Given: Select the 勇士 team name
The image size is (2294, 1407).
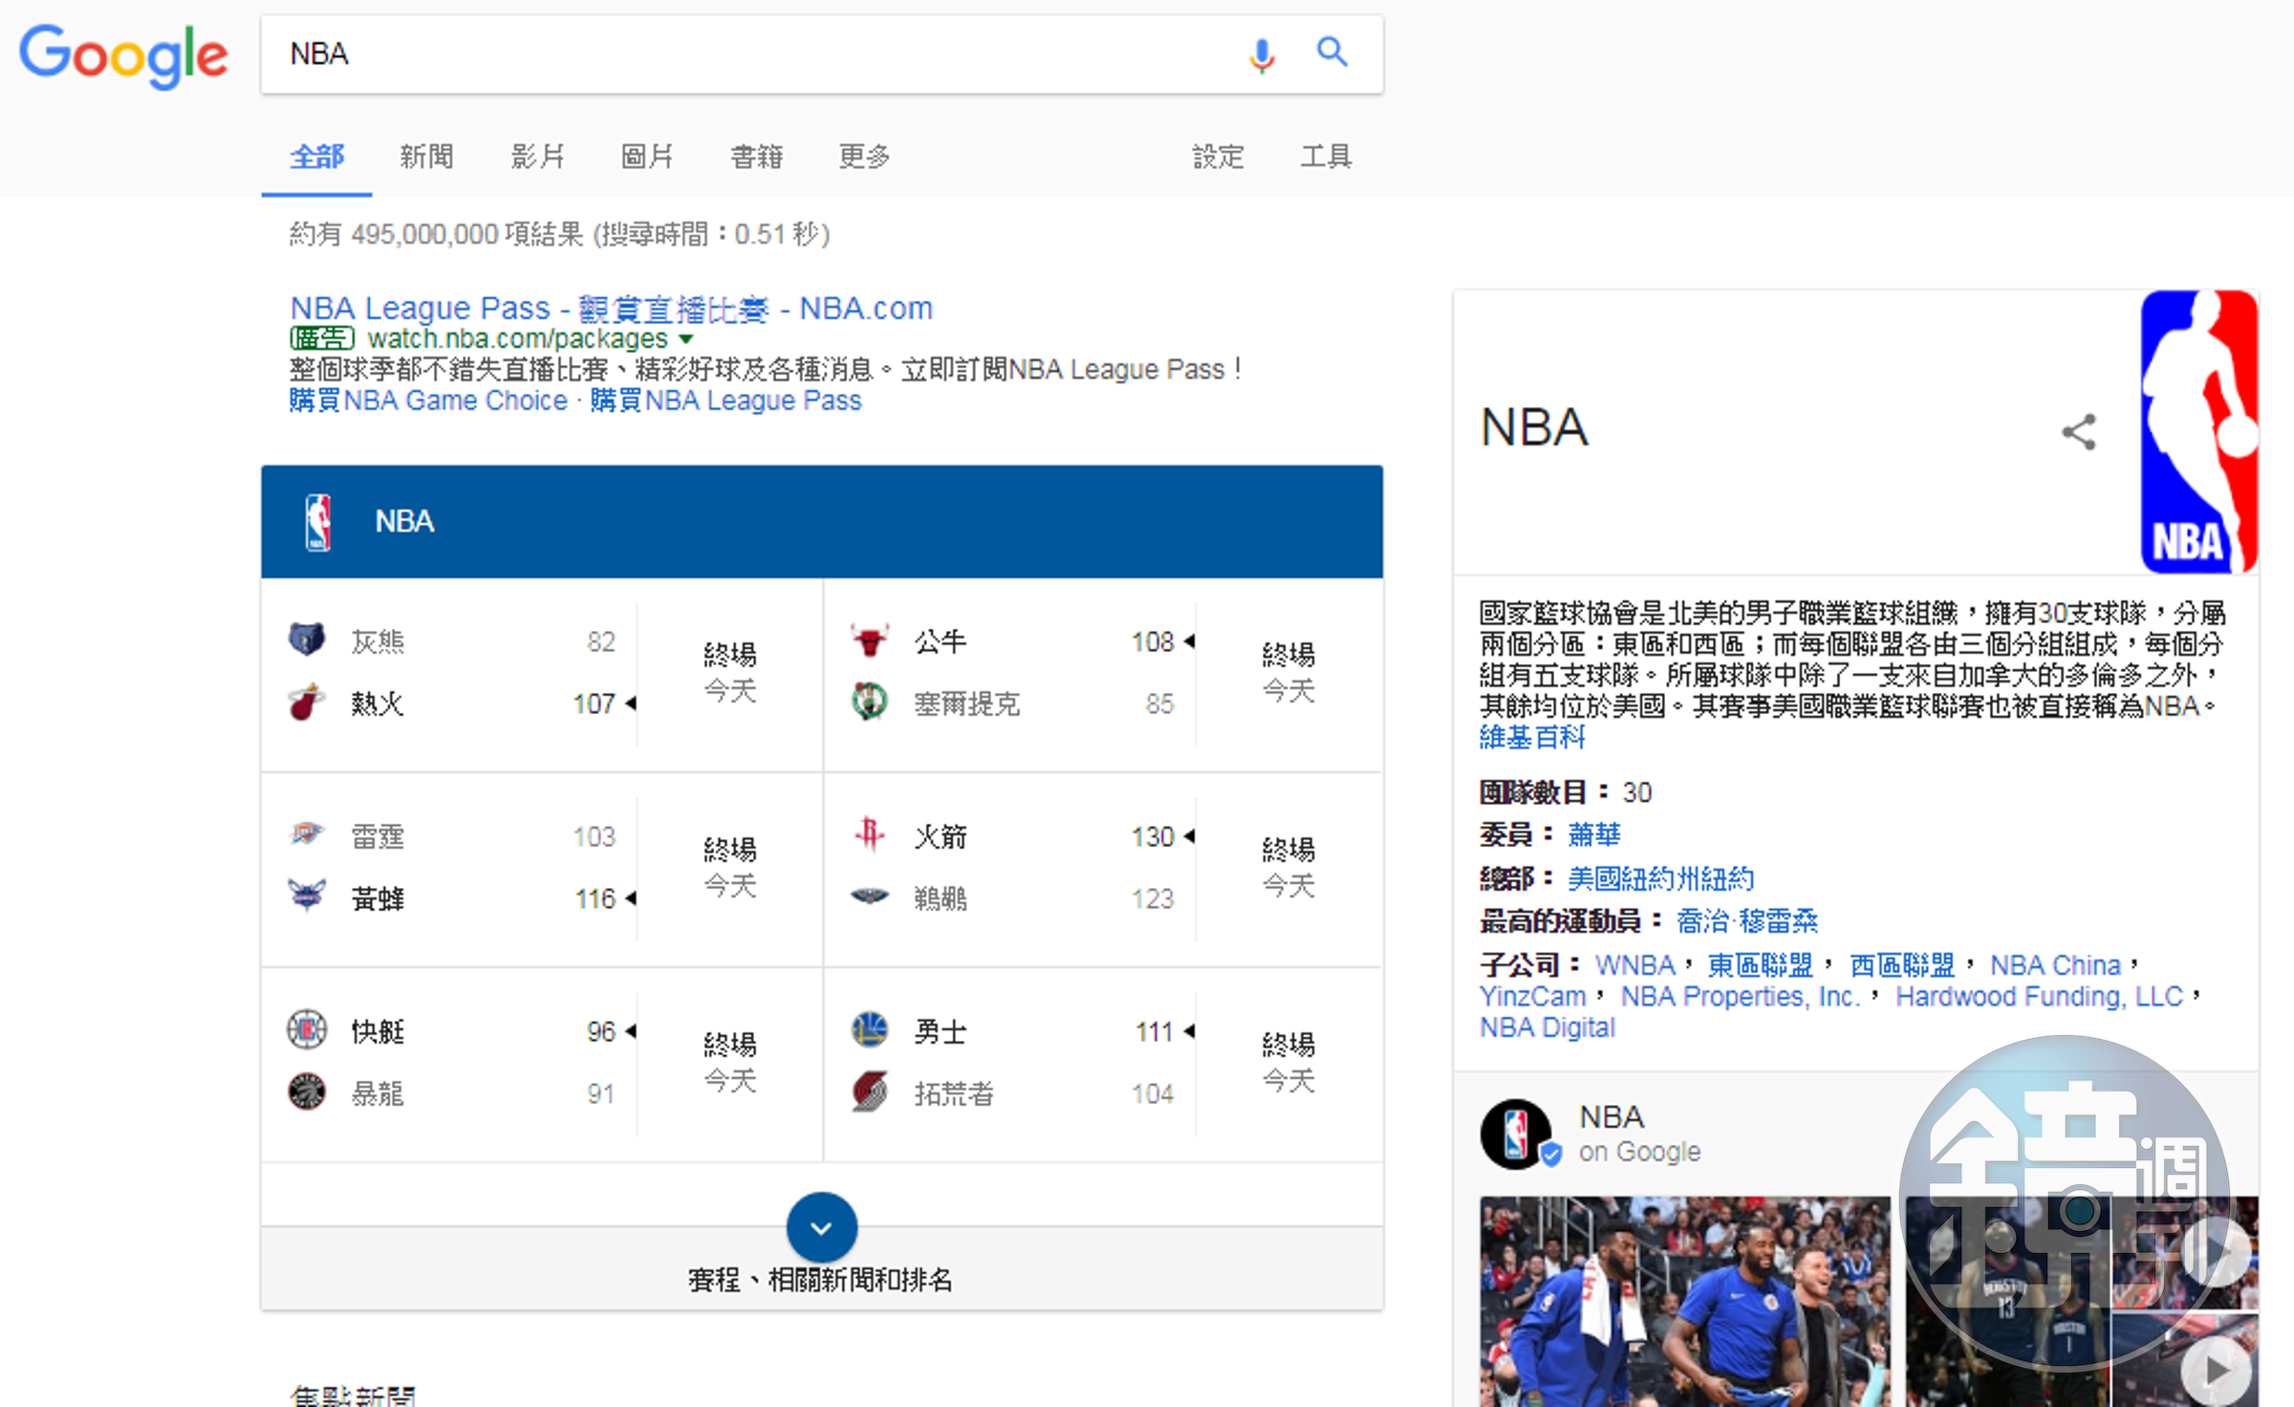Looking at the screenshot, I should click(x=941, y=1032).
